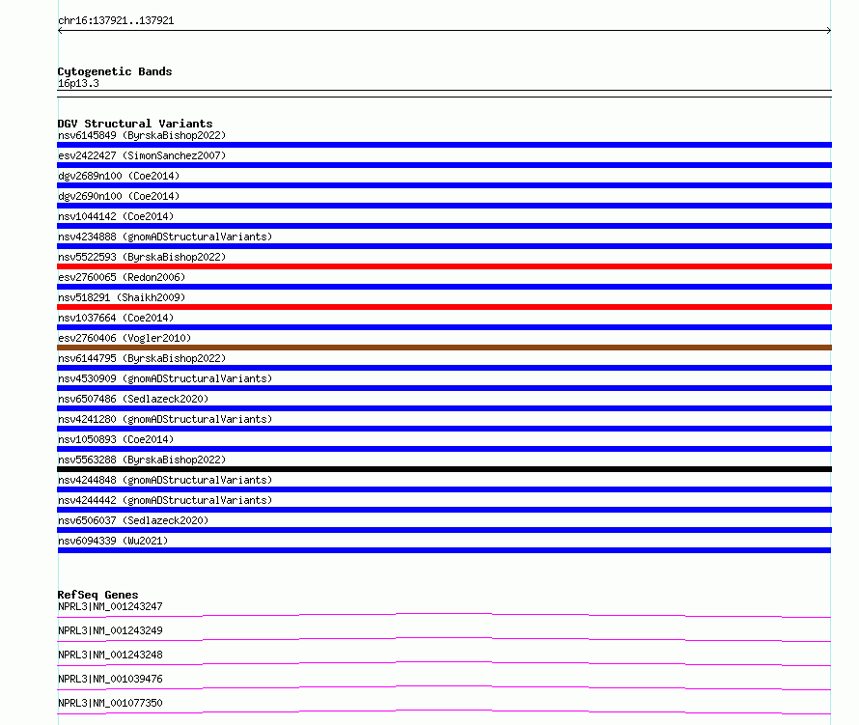This screenshot has width=859, height=725.
Task: Click the blue bar for nsv6145849
Action: pos(444,145)
